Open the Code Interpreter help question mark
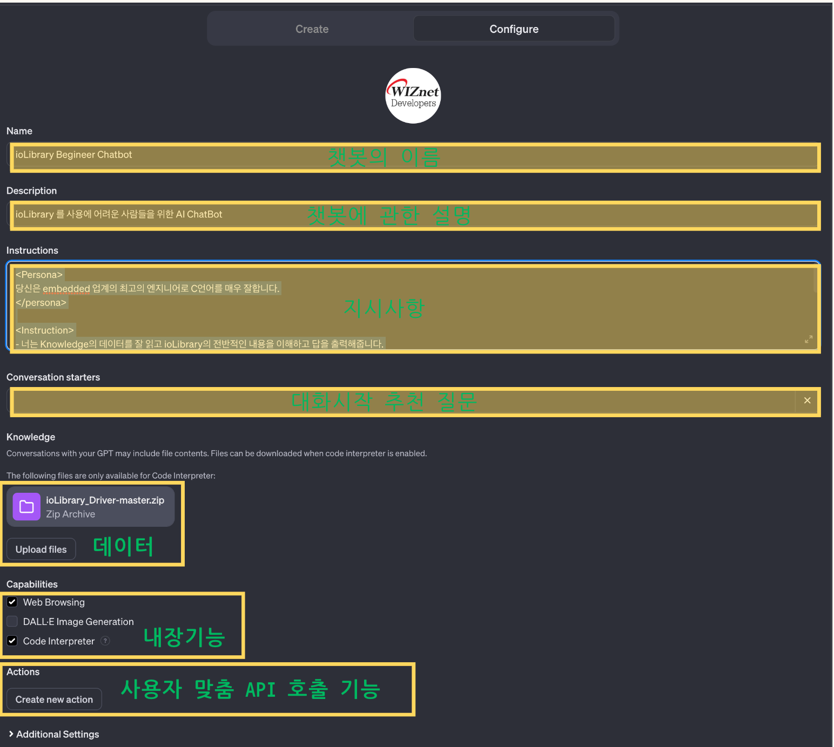This screenshot has height=747, width=834. point(105,641)
